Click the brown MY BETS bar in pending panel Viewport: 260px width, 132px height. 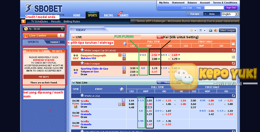44,77
